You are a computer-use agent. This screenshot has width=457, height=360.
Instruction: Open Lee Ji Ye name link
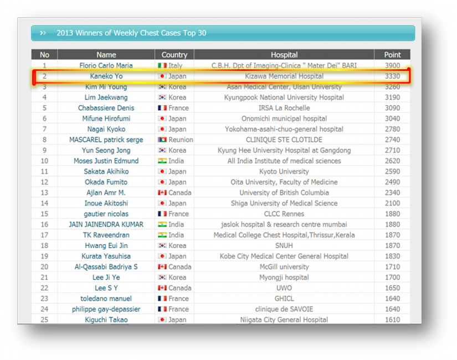click(106, 277)
